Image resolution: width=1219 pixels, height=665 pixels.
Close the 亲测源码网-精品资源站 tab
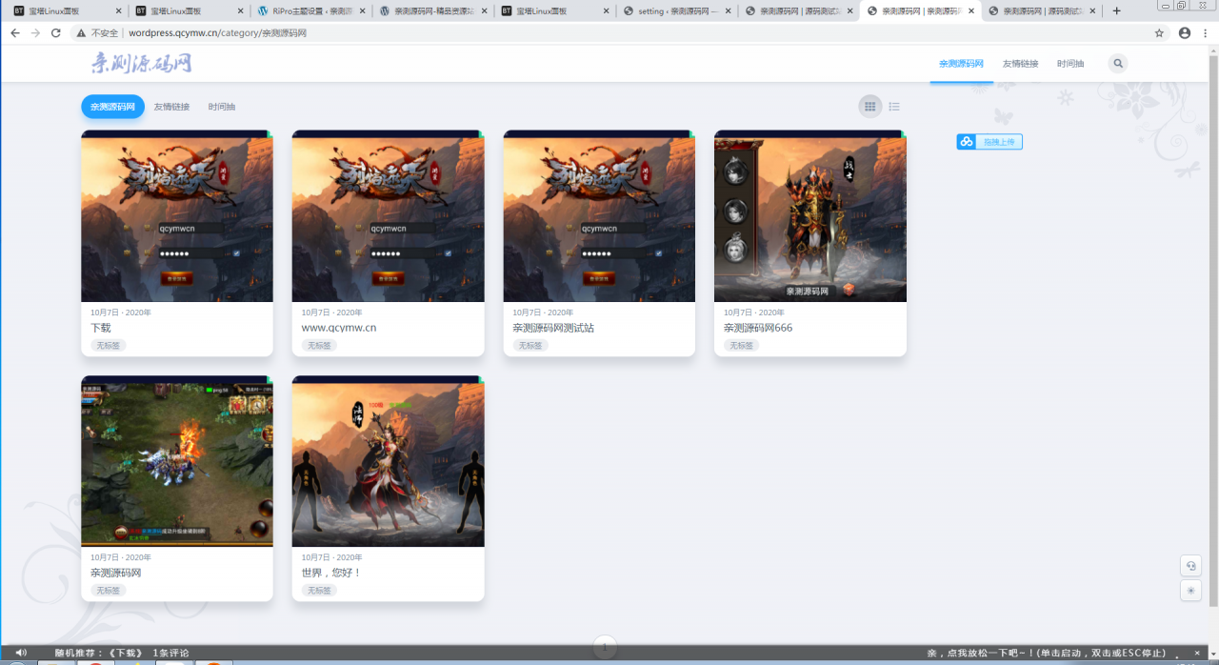coord(483,11)
